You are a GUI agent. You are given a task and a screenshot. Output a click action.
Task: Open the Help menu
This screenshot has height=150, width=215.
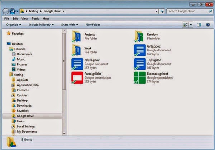click(x=46, y=19)
